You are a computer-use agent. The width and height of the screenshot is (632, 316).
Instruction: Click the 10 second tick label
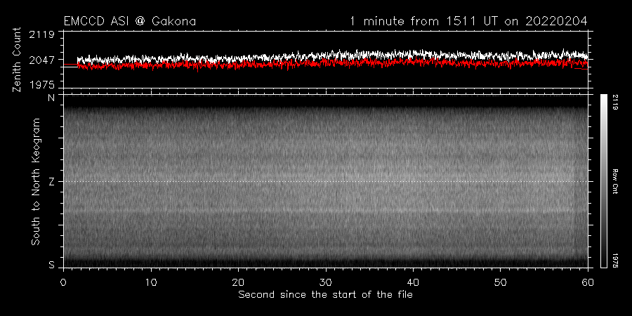pyautogui.click(x=151, y=282)
